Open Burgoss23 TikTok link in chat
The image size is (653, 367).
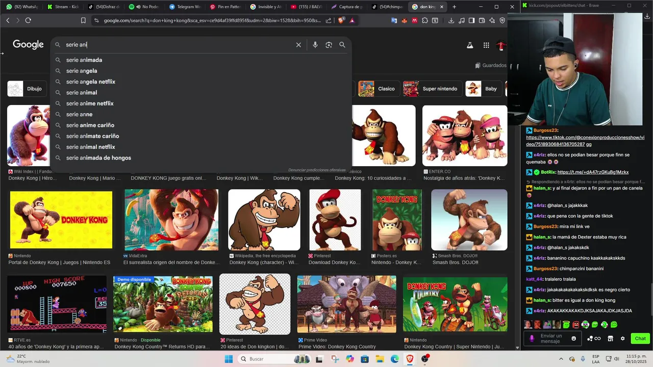click(585, 141)
